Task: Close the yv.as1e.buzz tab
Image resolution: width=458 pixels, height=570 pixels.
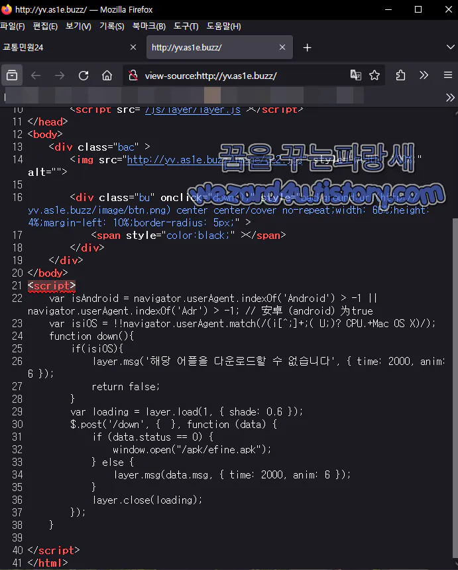Action: coord(282,47)
